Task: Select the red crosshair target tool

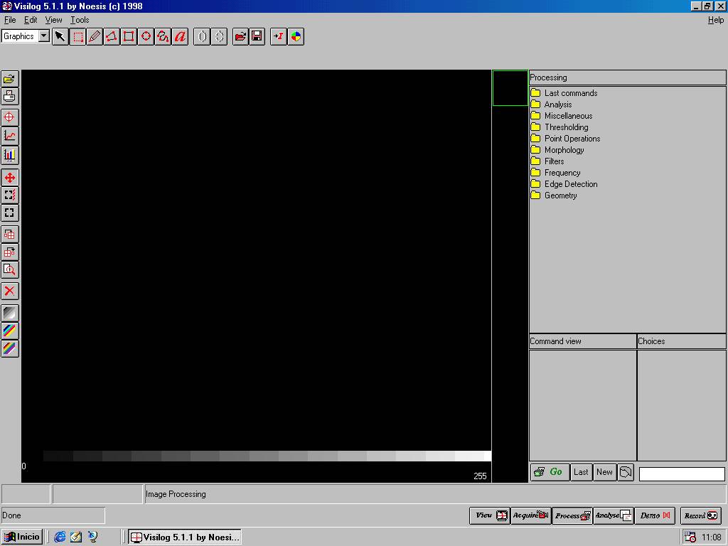Action: tap(10, 117)
